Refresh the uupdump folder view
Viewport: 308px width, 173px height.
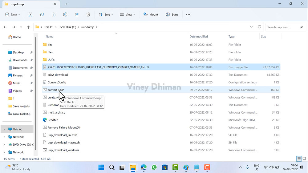[x=259, y=27]
